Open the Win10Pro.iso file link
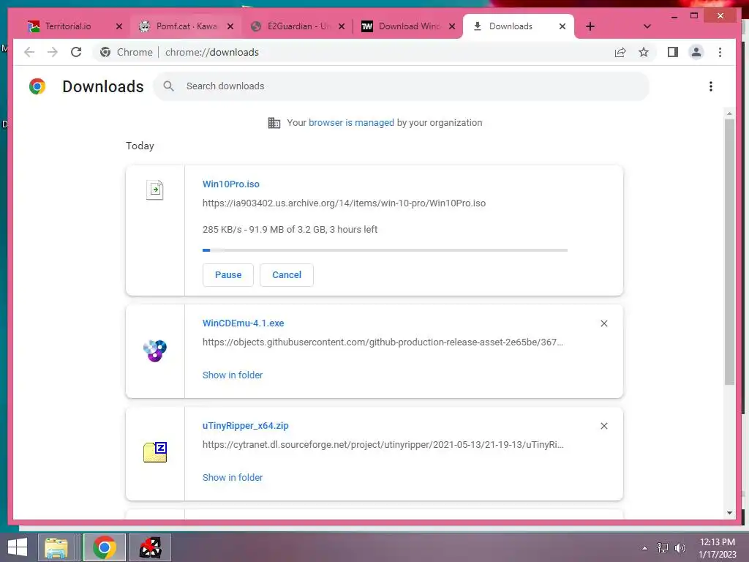This screenshot has height=562, width=749. coord(230,184)
